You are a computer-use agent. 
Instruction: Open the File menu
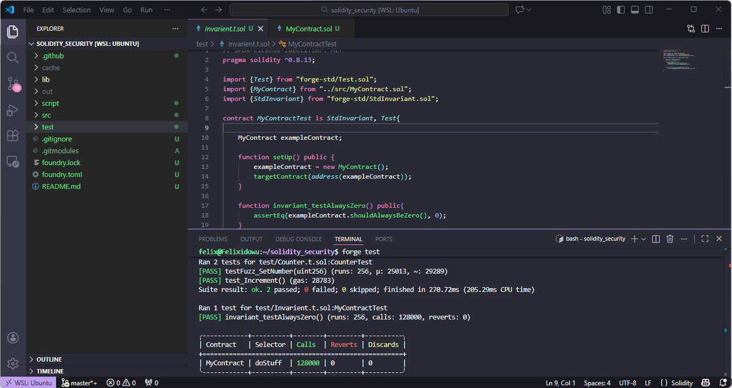(29, 10)
